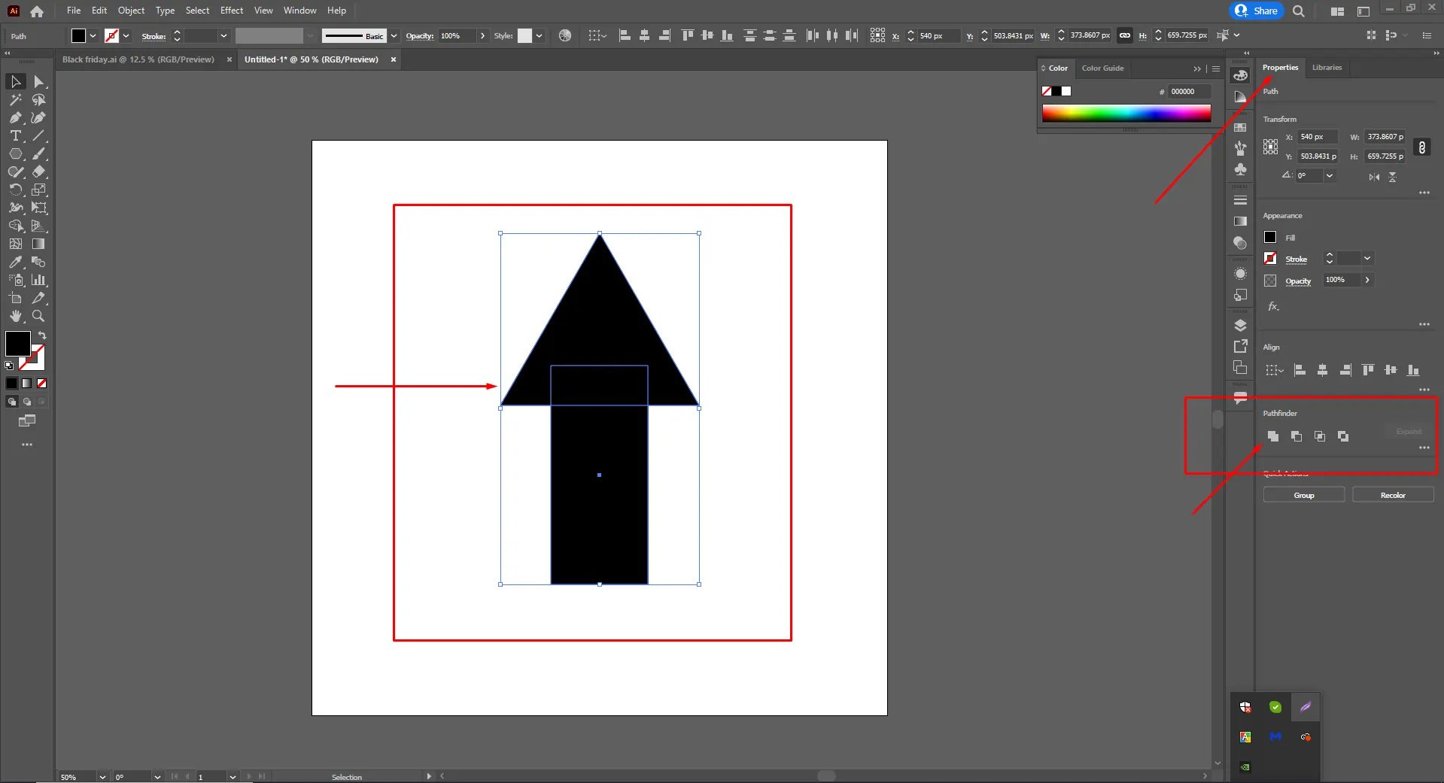Set the None color mode swatch
Screen dimensions: 1444x783
pyautogui.click(x=42, y=384)
